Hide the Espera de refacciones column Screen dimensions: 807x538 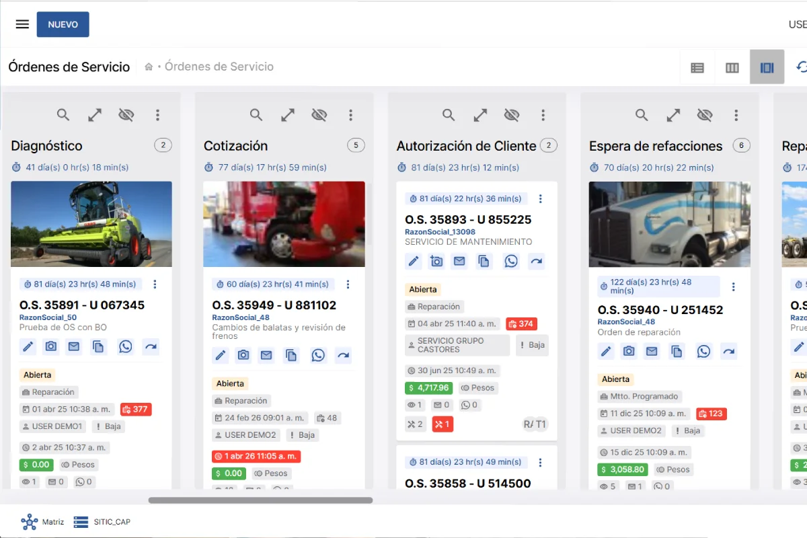tap(705, 115)
